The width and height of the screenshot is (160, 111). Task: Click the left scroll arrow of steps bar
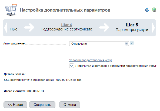pyautogui.click(x=5, y=28)
